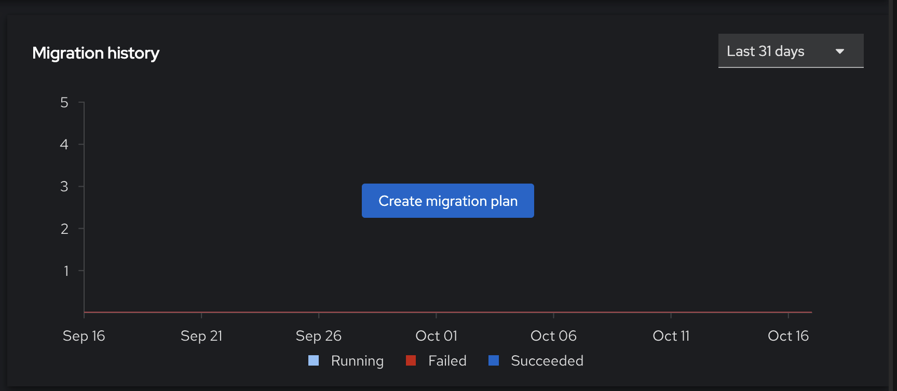The height and width of the screenshot is (391, 897).
Task: Toggle the Running series legend label
Action: [357, 360]
